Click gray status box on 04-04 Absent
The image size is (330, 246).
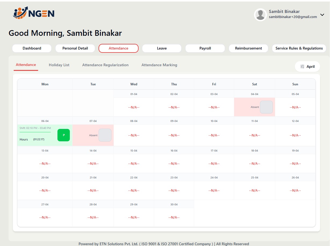[x=266, y=107]
